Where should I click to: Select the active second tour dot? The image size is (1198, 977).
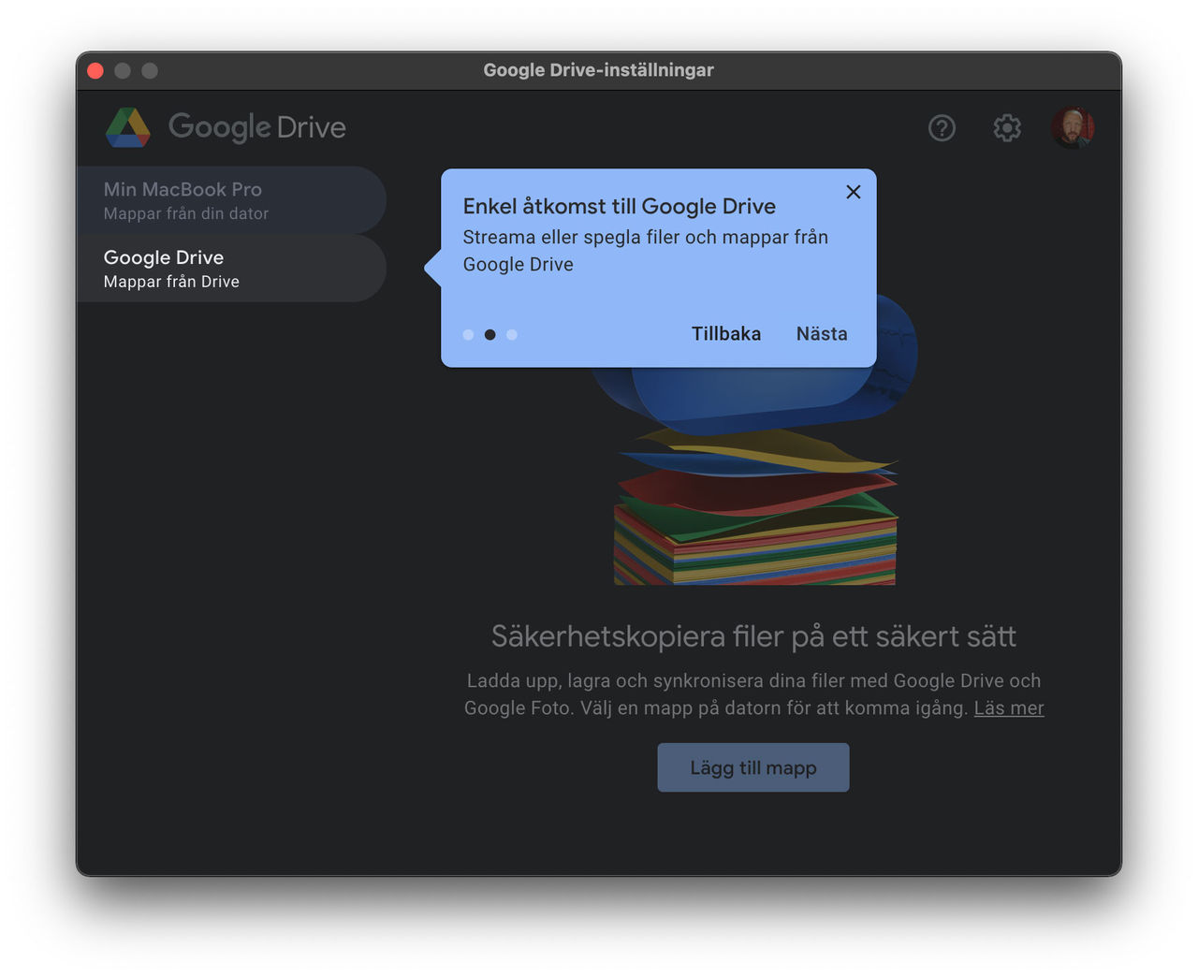[489, 335]
